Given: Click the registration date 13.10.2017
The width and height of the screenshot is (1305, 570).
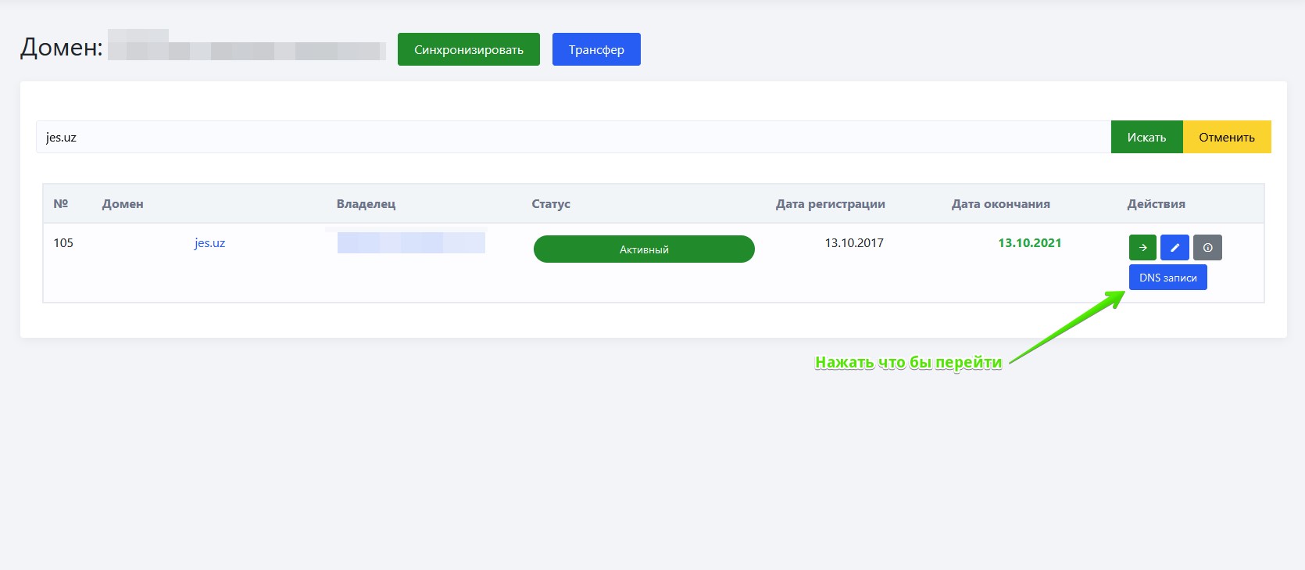Looking at the screenshot, I should [854, 243].
